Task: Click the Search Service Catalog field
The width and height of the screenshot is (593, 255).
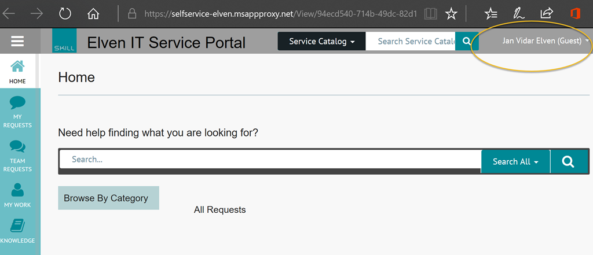Action: click(x=411, y=41)
